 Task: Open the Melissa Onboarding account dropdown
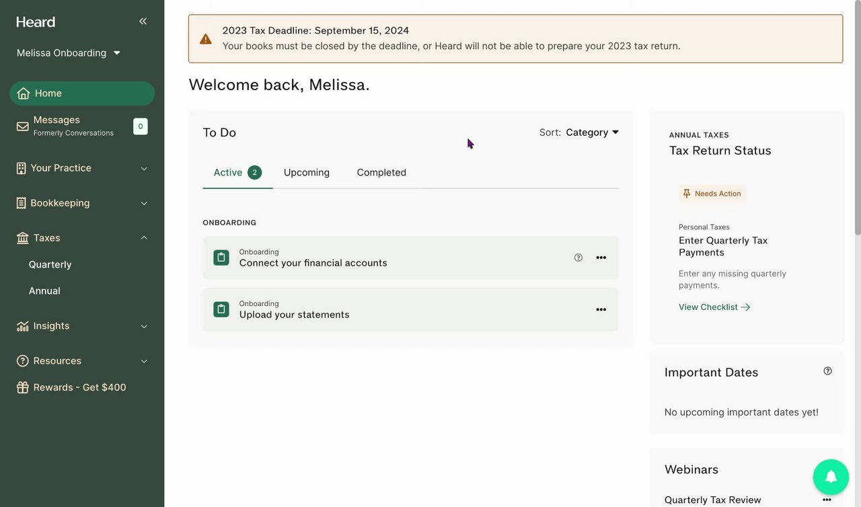pyautogui.click(x=69, y=53)
